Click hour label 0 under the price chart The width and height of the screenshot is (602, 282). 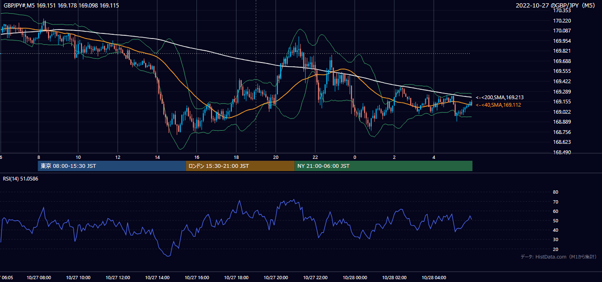pyautogui.click(x=355, y=157)
